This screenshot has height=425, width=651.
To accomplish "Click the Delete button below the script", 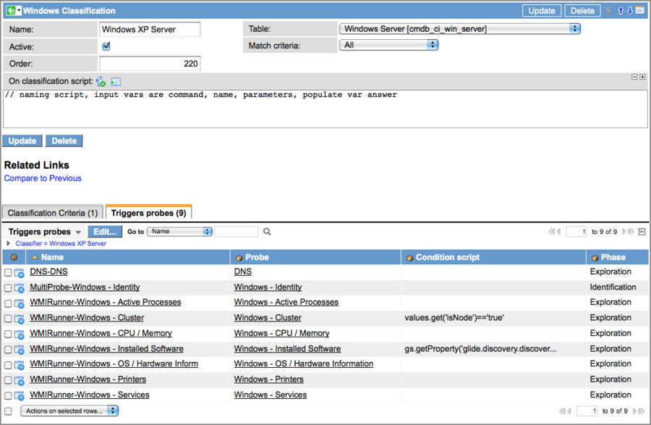I will pos(64,141).
